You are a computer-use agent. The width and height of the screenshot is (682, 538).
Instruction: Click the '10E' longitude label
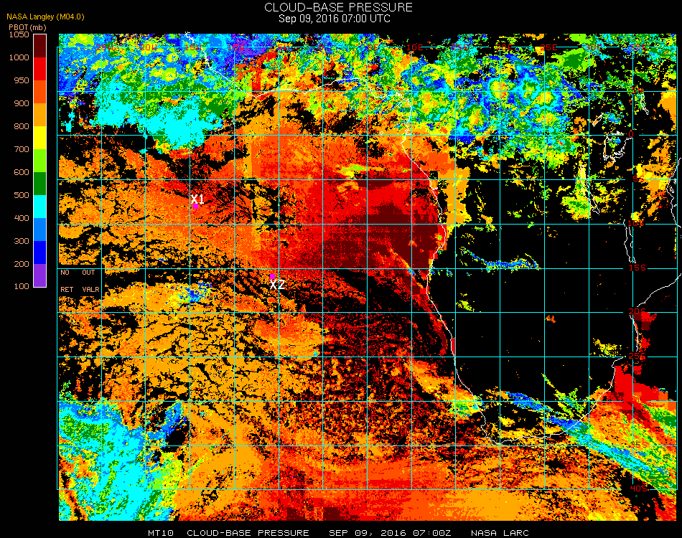[414, 47]
